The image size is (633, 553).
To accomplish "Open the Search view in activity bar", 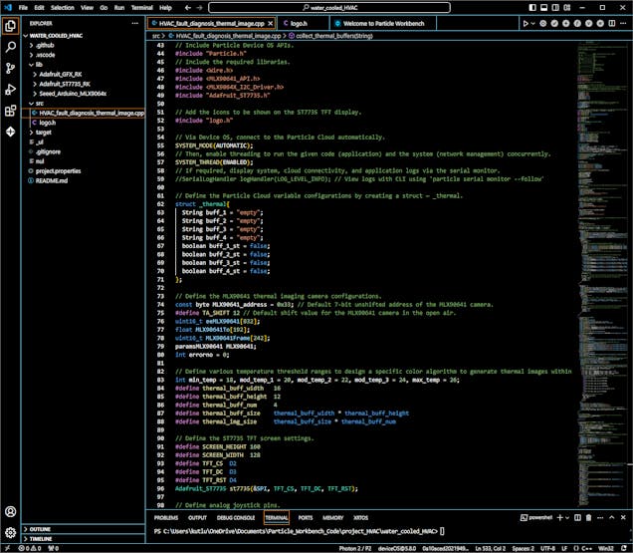I will point(11,47).
